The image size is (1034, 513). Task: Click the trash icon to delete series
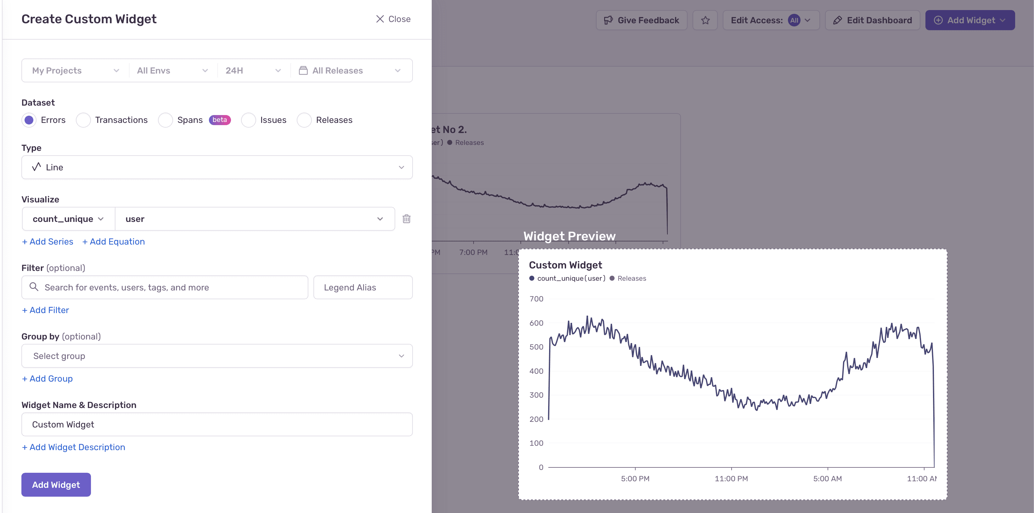406,218
